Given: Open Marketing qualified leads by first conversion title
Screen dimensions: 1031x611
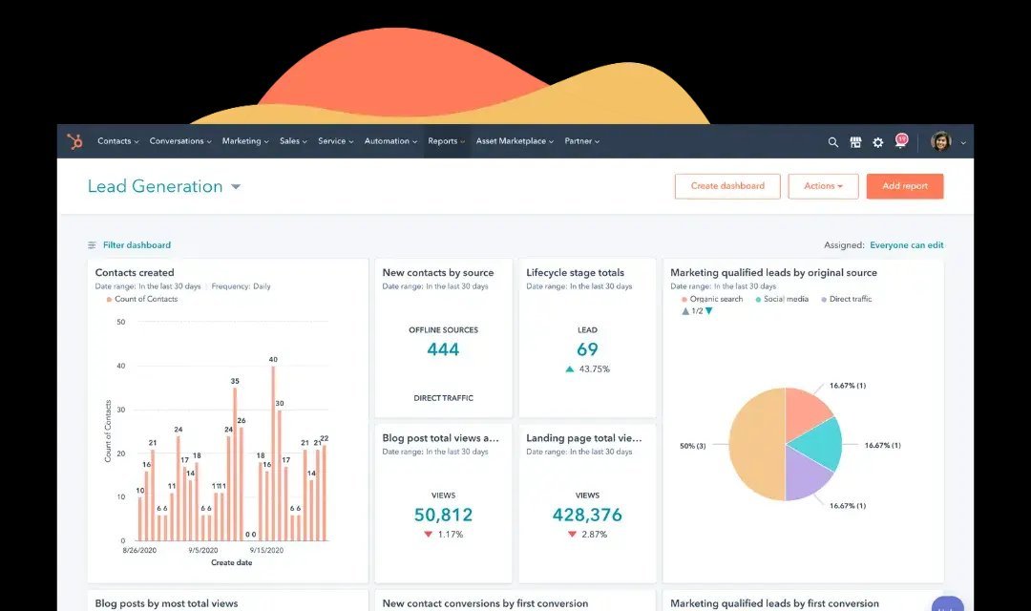Looking at the screenshot, I should [x=774, y=603].
